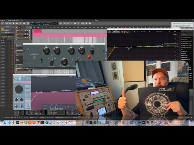Click the large SPIFF depth knob
194x145 pixels.
tap(19, 89)
